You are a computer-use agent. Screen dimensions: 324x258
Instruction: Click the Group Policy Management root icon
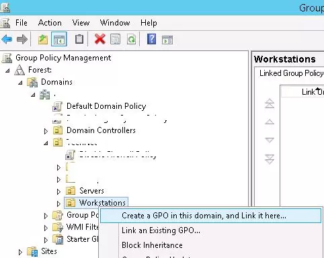click(x=7, y=58)
